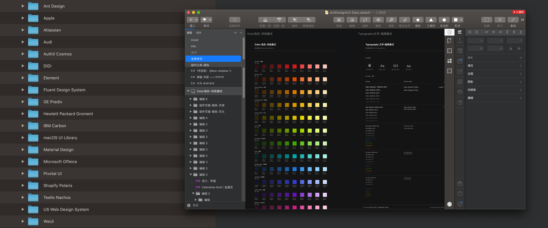
Task: Select the Cover page
Action: 195,40
